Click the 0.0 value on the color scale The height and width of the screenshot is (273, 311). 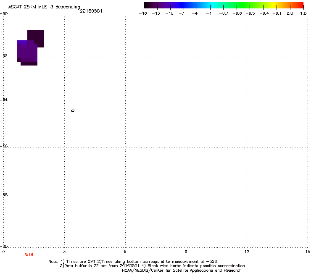[290, 13]
